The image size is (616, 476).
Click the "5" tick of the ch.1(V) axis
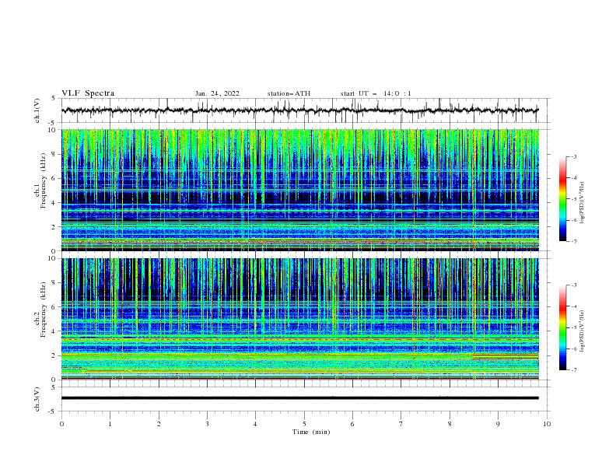[x=54, y=99]
